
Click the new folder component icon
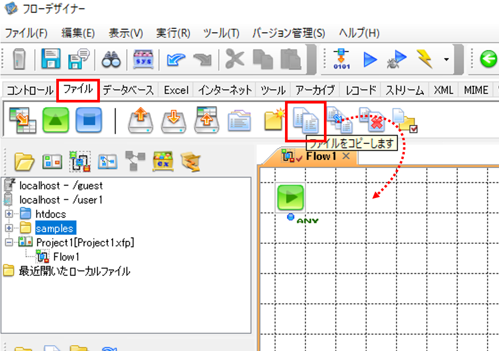tap(274, 120)
